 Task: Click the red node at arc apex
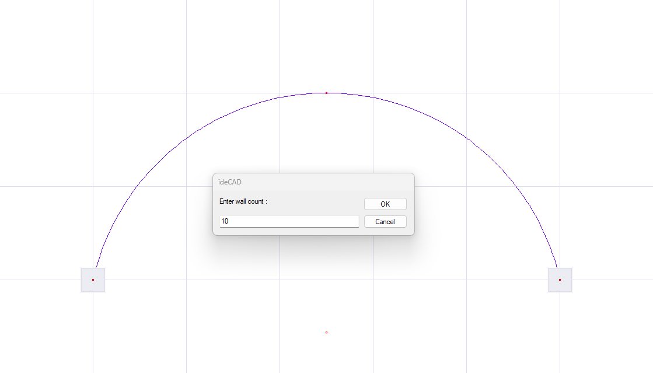tap(326, 93)
